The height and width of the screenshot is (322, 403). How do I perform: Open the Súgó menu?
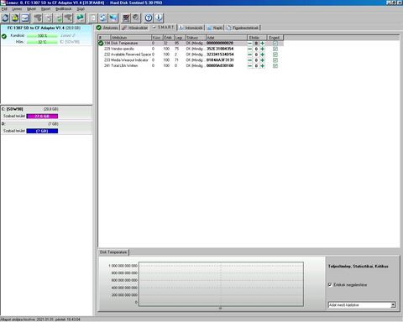click(81, 8)
